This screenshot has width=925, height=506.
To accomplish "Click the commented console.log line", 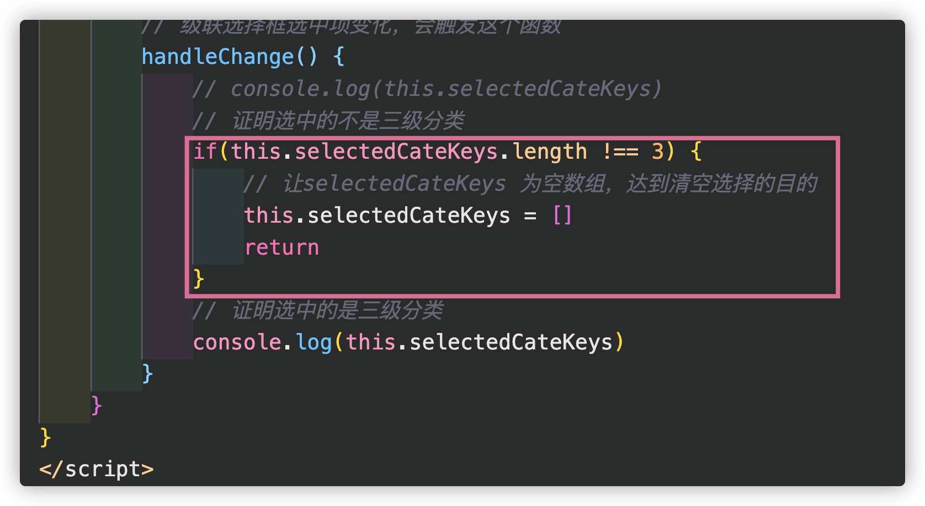I will pos(427,89).
